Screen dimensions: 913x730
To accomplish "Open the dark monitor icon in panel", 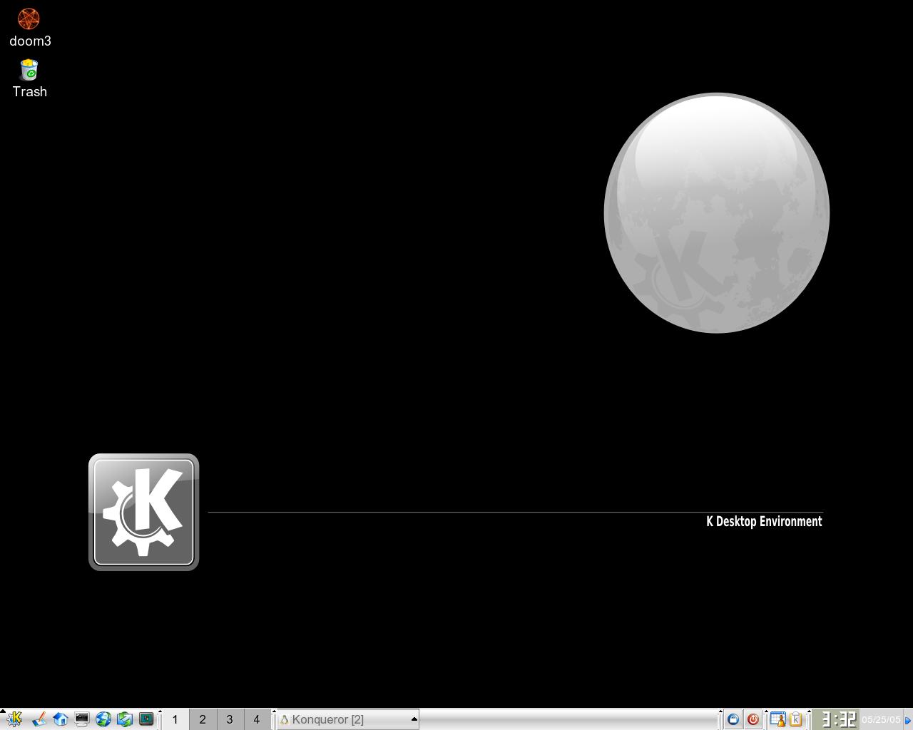I will [146, 719].
